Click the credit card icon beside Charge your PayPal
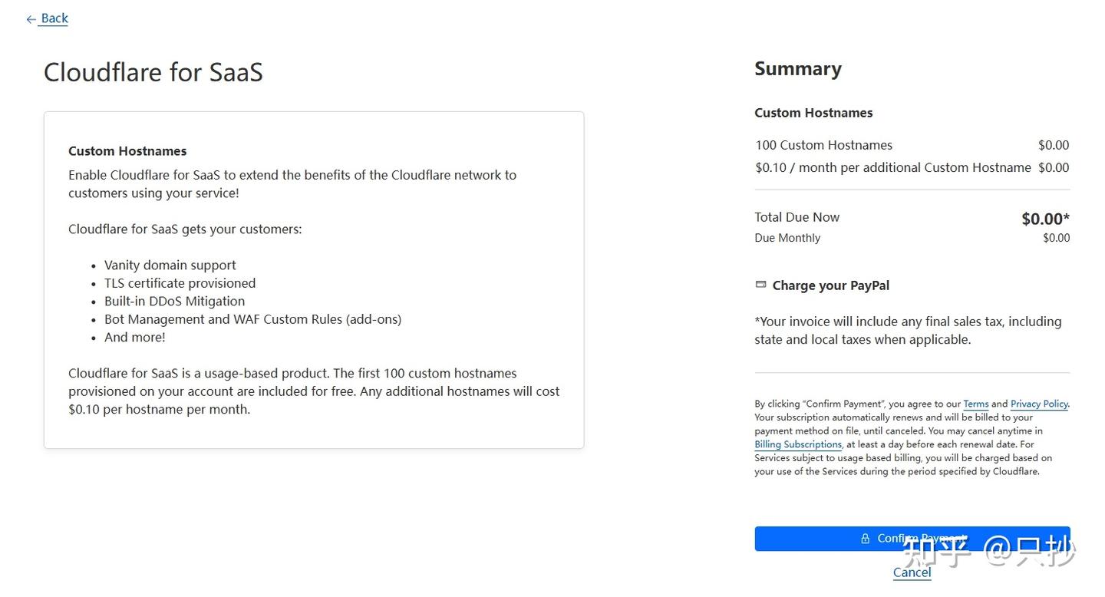Image resolution: width=1105 pixels, height=597 pixels. pyautogui.click(x=760, y=285)
